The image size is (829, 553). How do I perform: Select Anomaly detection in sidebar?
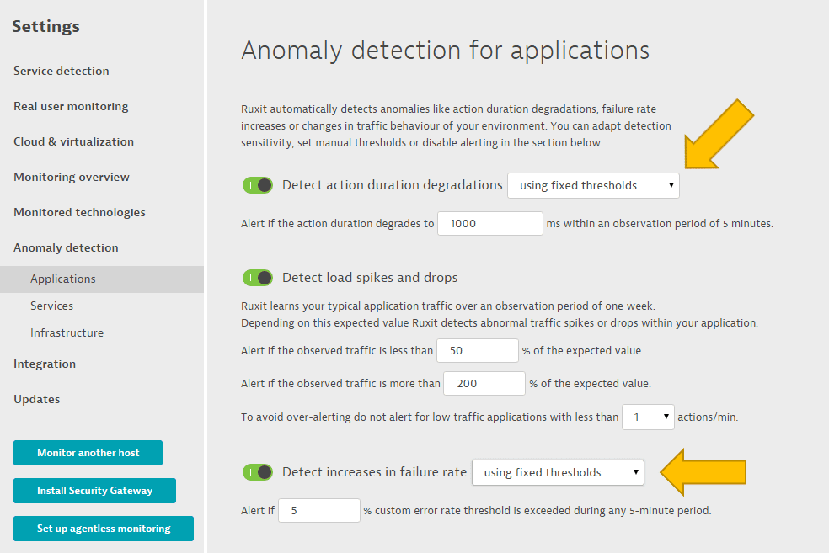pos(66,247)
